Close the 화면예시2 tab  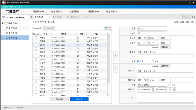pos(68,17)
